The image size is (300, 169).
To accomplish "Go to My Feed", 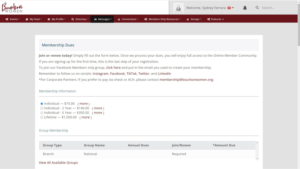I will (33, 19).
